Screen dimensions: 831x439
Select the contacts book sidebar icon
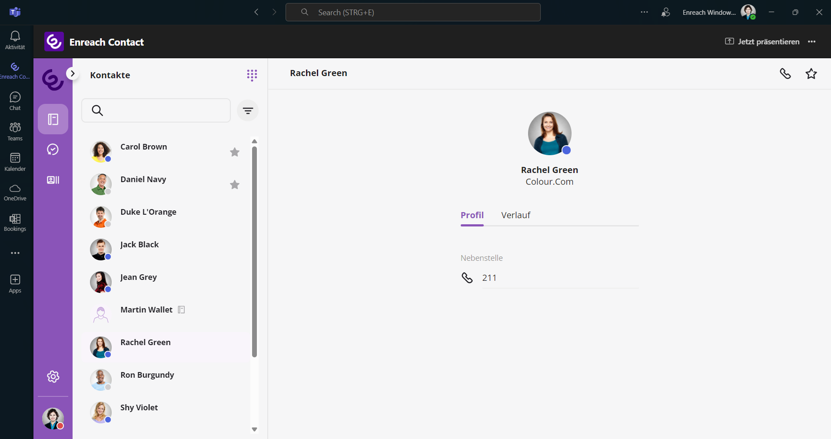[53, 119]
